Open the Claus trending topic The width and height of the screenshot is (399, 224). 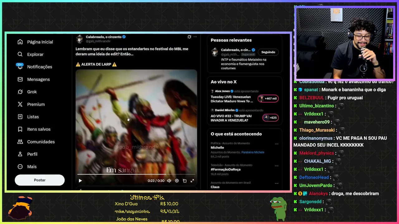click(x=215, y=187)
